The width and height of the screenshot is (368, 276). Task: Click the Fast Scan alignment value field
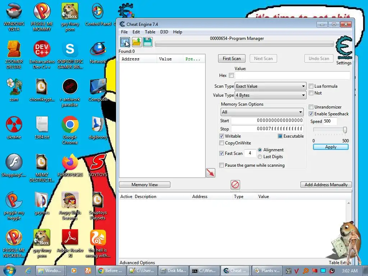(250, 153)
